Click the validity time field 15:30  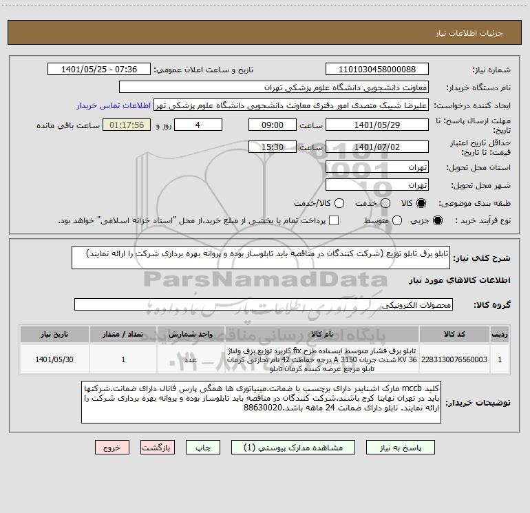click(273, 147)
